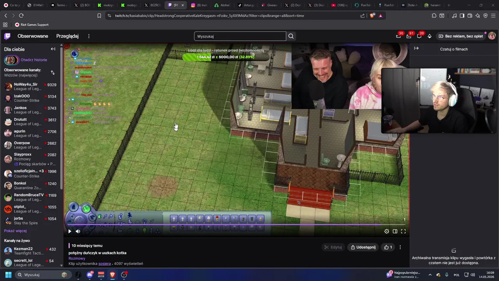This screenshot has height=281, width=499.
Task: Open Riot Games Support bookmark
Action: [x=32, y=25]
